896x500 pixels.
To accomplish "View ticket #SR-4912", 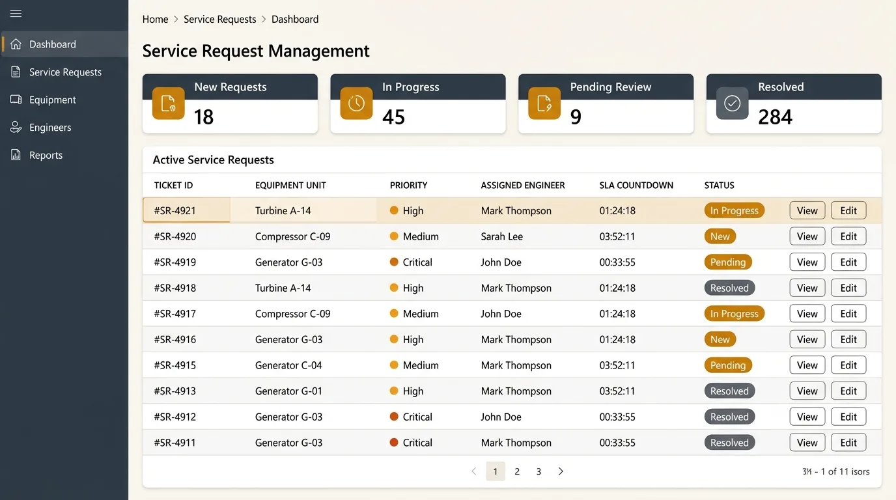I will click(807, 417).
